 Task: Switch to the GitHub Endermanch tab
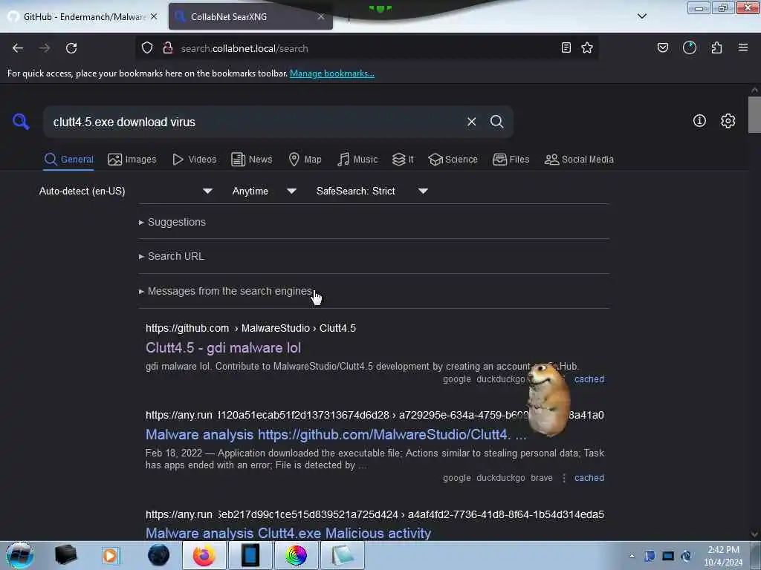pos(82,16)
